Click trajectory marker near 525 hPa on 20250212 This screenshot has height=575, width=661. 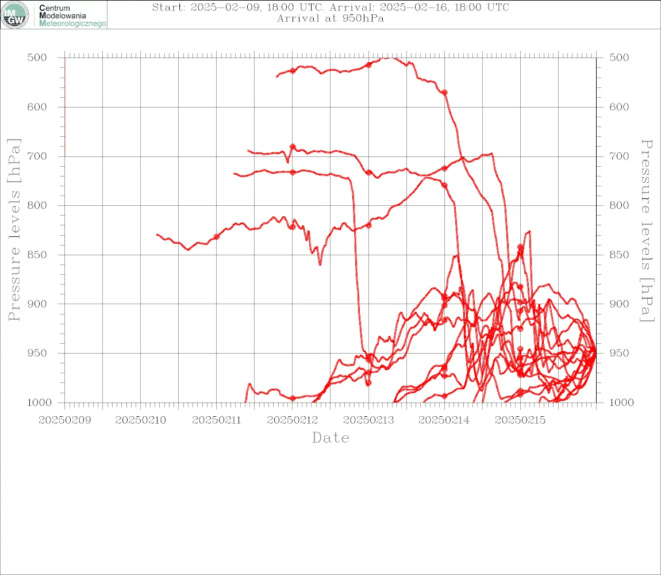click(x=293, y=71)
